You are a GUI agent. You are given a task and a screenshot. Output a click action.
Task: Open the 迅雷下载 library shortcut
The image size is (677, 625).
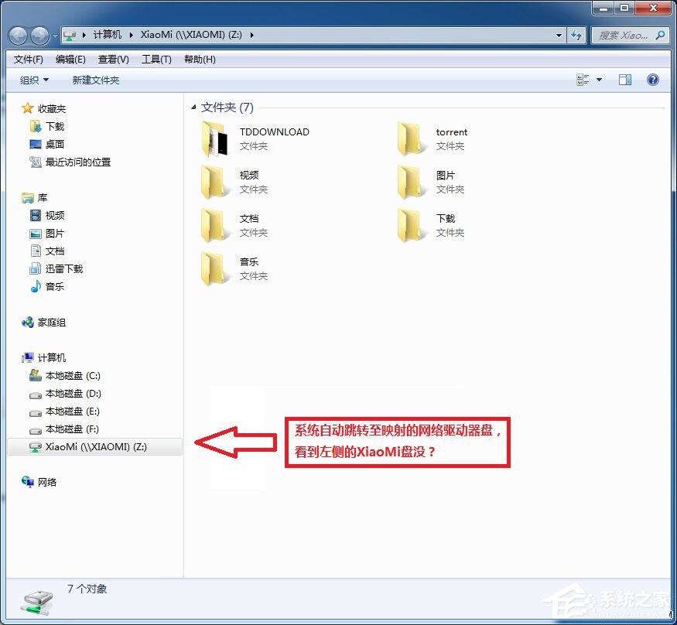(63, 268)
